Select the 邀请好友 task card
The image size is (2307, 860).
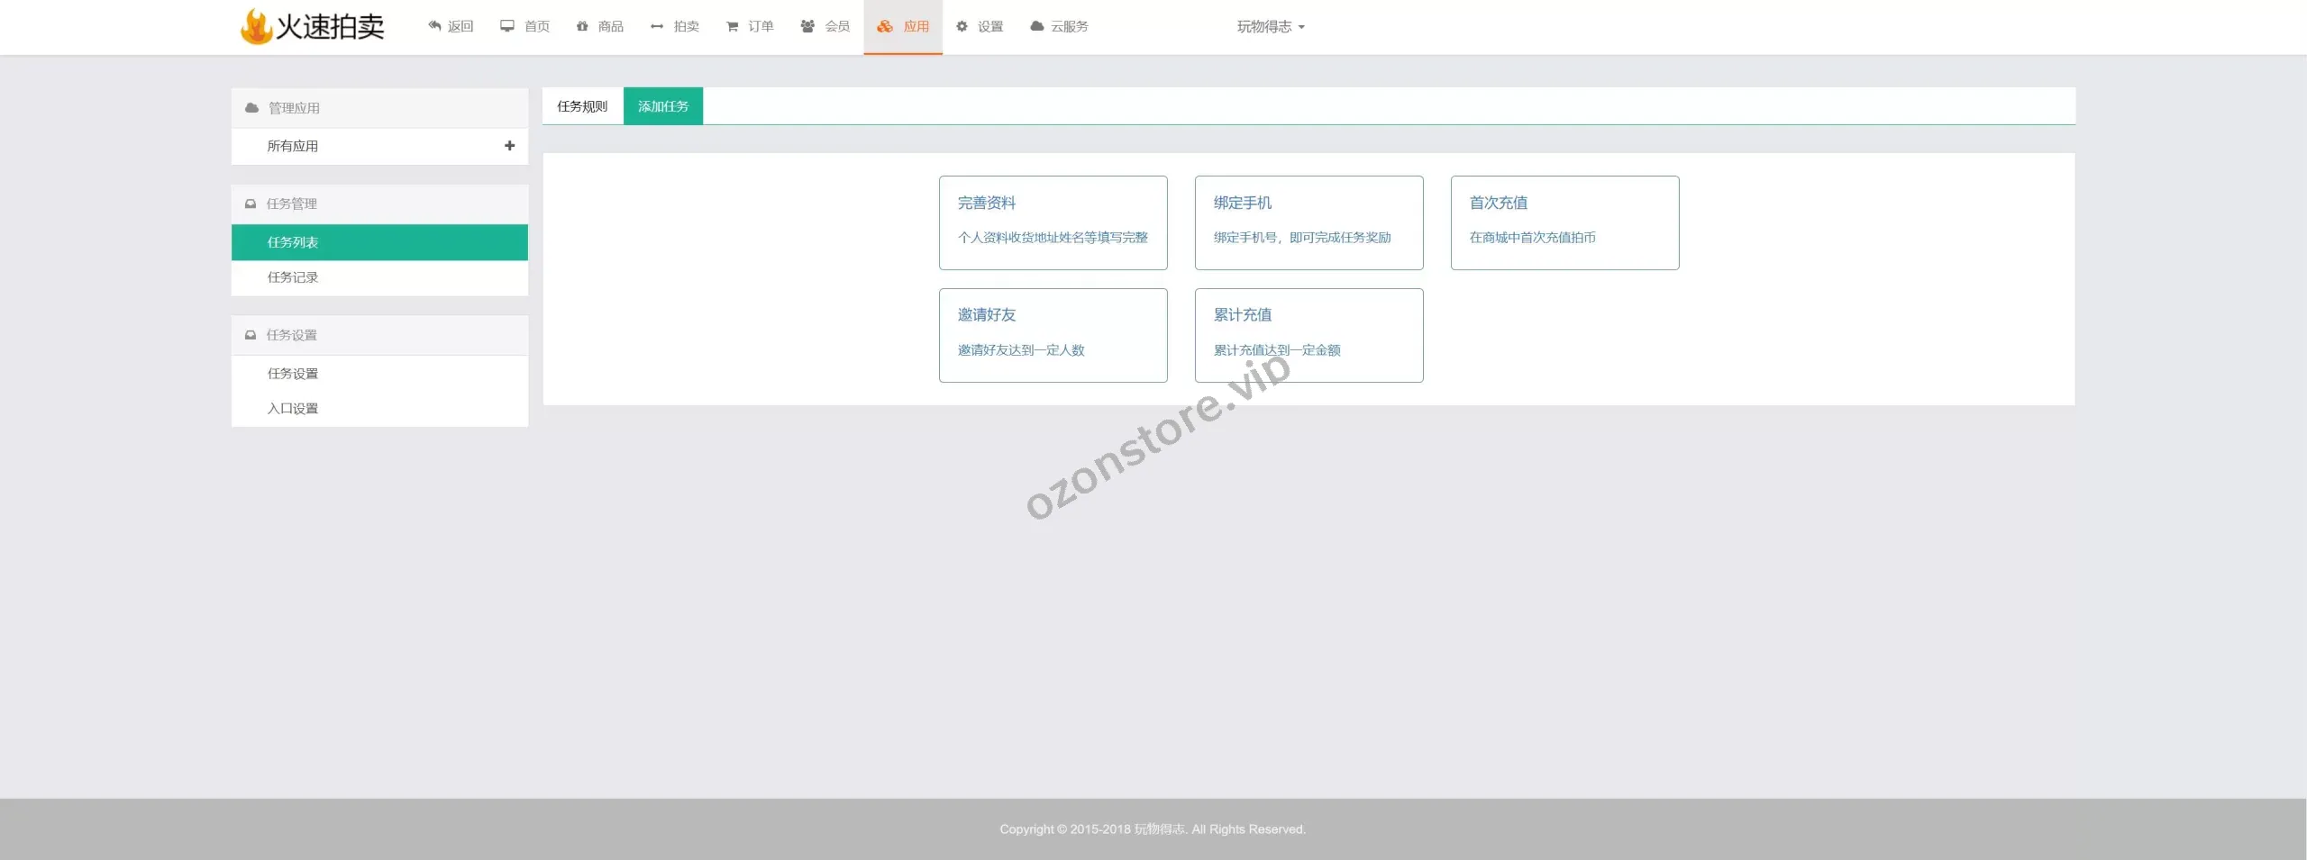[x=1053, y=335]
